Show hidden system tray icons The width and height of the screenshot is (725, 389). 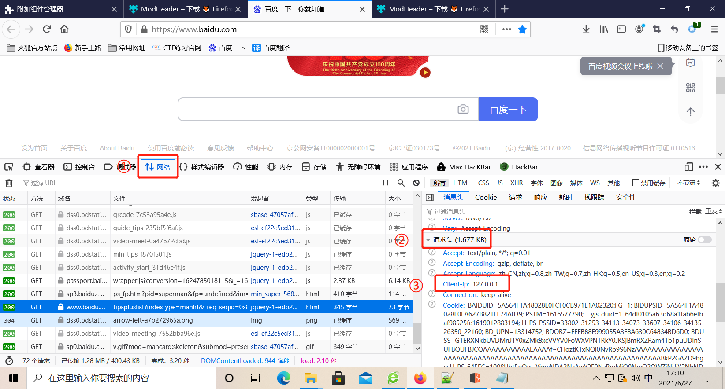point(596,378)
